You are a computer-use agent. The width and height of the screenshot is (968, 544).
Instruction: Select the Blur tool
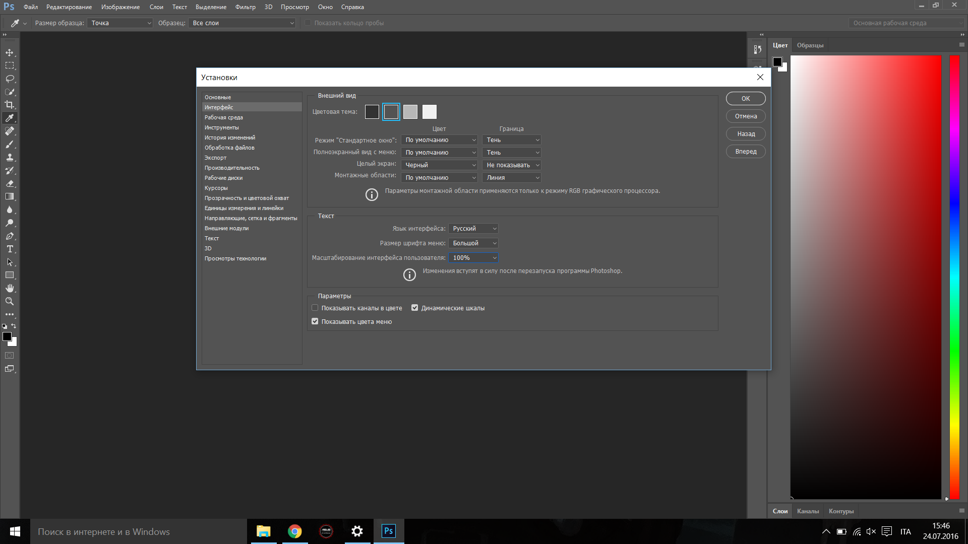[10, 210]
